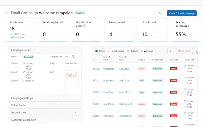
Task: Click Open status in Lucas More... row
Action: (174, 92)
